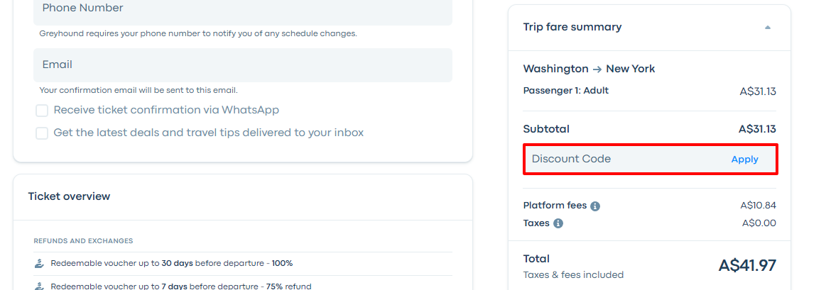The width and height of the screenshot is (826, 290).
Task: Select the Discount Code input box
Action: 625,160
